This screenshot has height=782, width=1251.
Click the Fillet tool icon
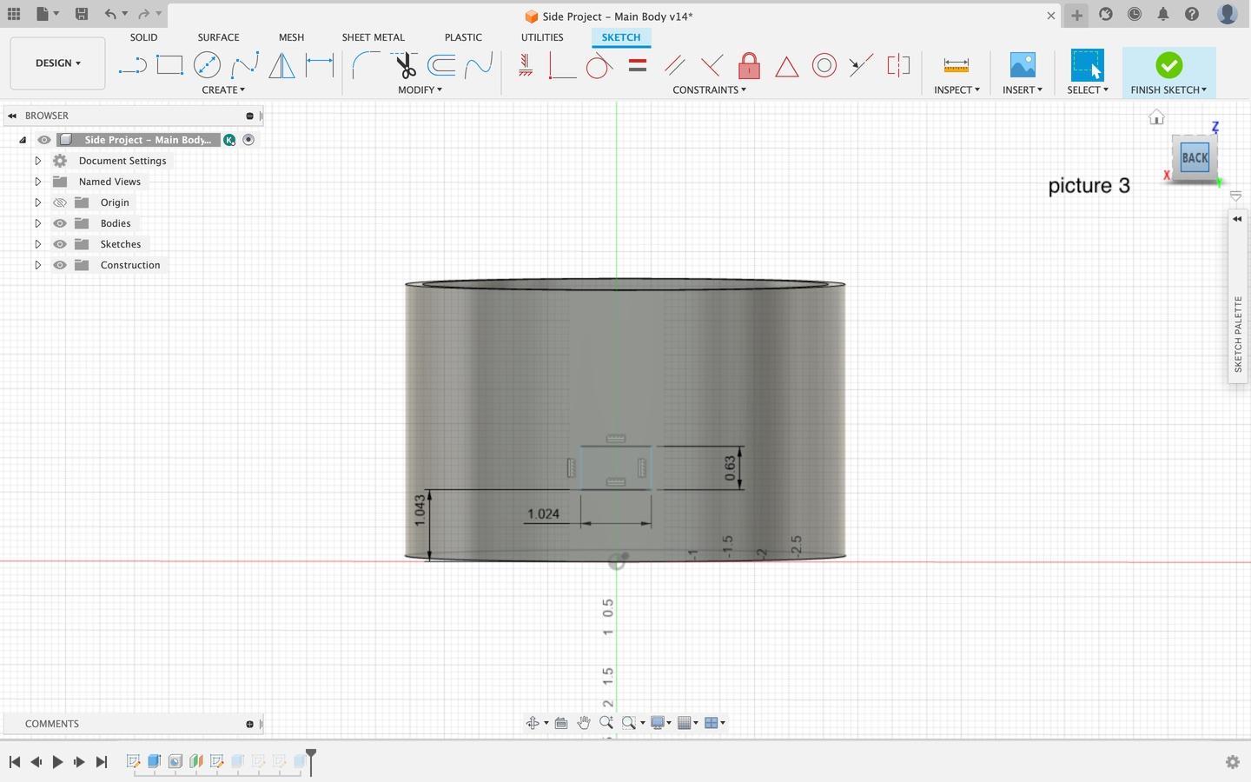pyautogui.click(x=366, y=65)
